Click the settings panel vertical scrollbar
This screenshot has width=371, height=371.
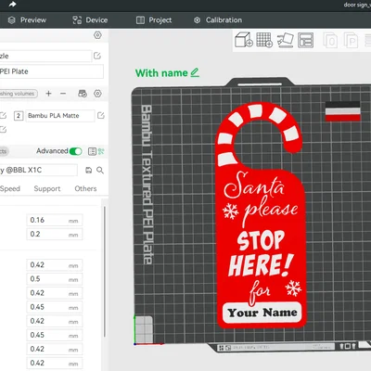(105, 272)
